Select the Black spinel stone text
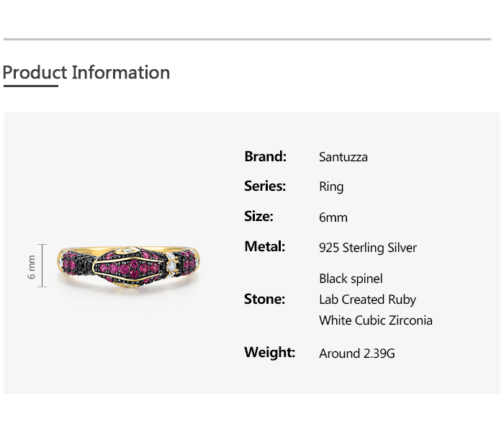The image size is (504, 437). point(351,279)
